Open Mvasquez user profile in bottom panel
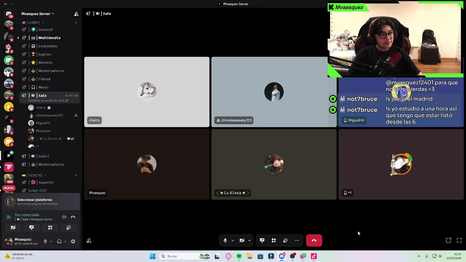The image size is (466, 262). point(22,241)
